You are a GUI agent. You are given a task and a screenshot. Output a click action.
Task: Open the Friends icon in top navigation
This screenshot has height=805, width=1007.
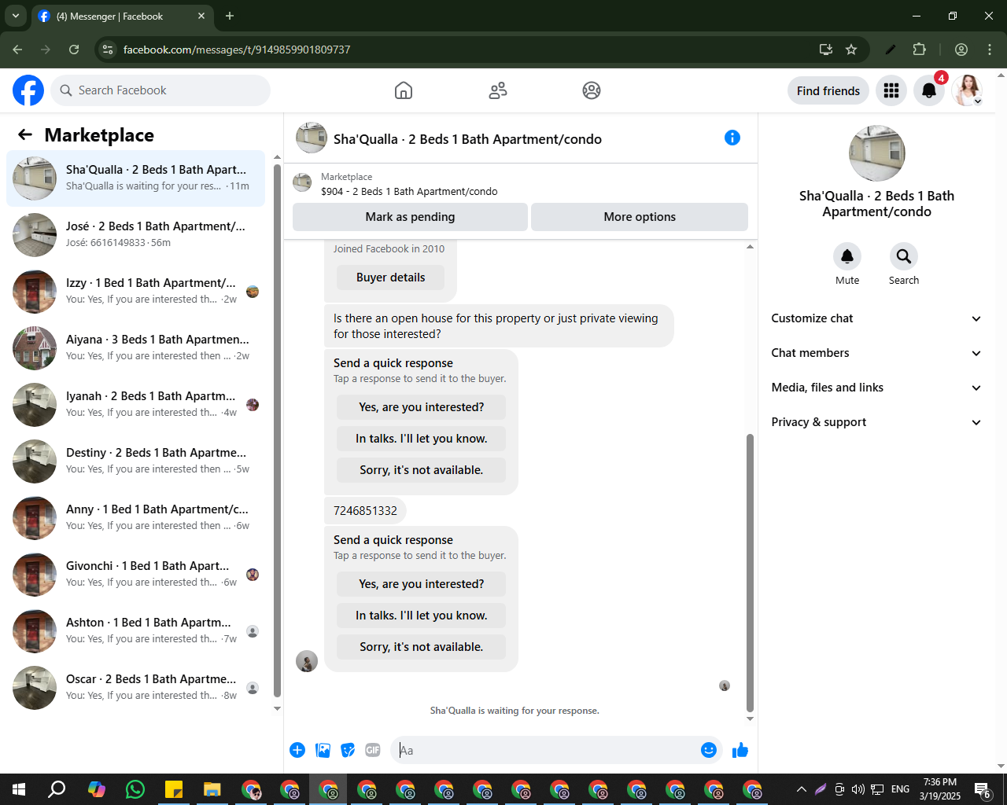pyautogui.click(x=498, y=90)
